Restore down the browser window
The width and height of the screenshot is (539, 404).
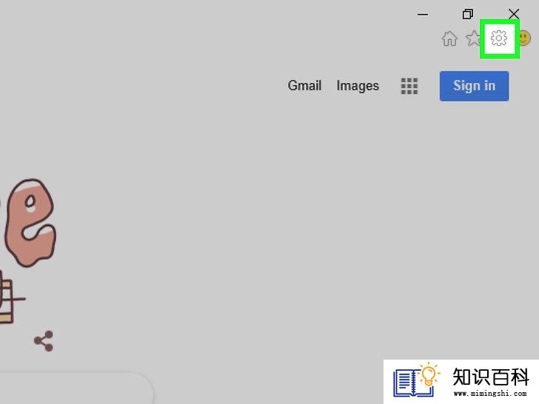coord(467,14)
